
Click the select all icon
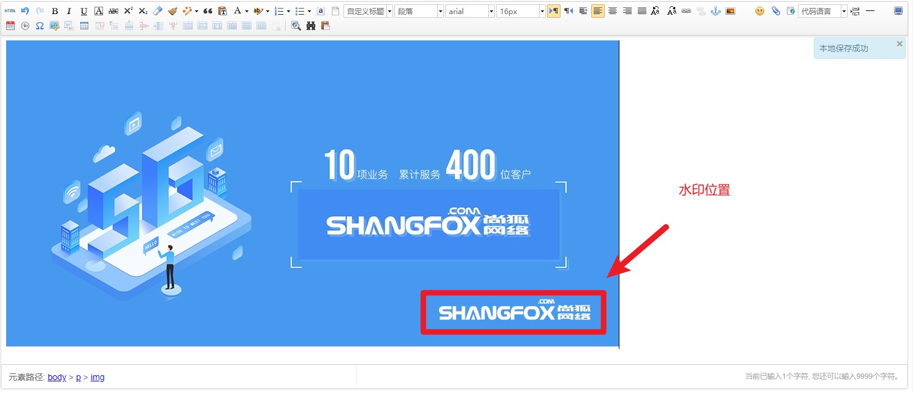click(x=320, y=11)
